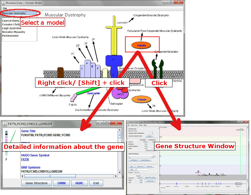
Task: Click the orange Calpain protein oval
Action: (141, 99)
